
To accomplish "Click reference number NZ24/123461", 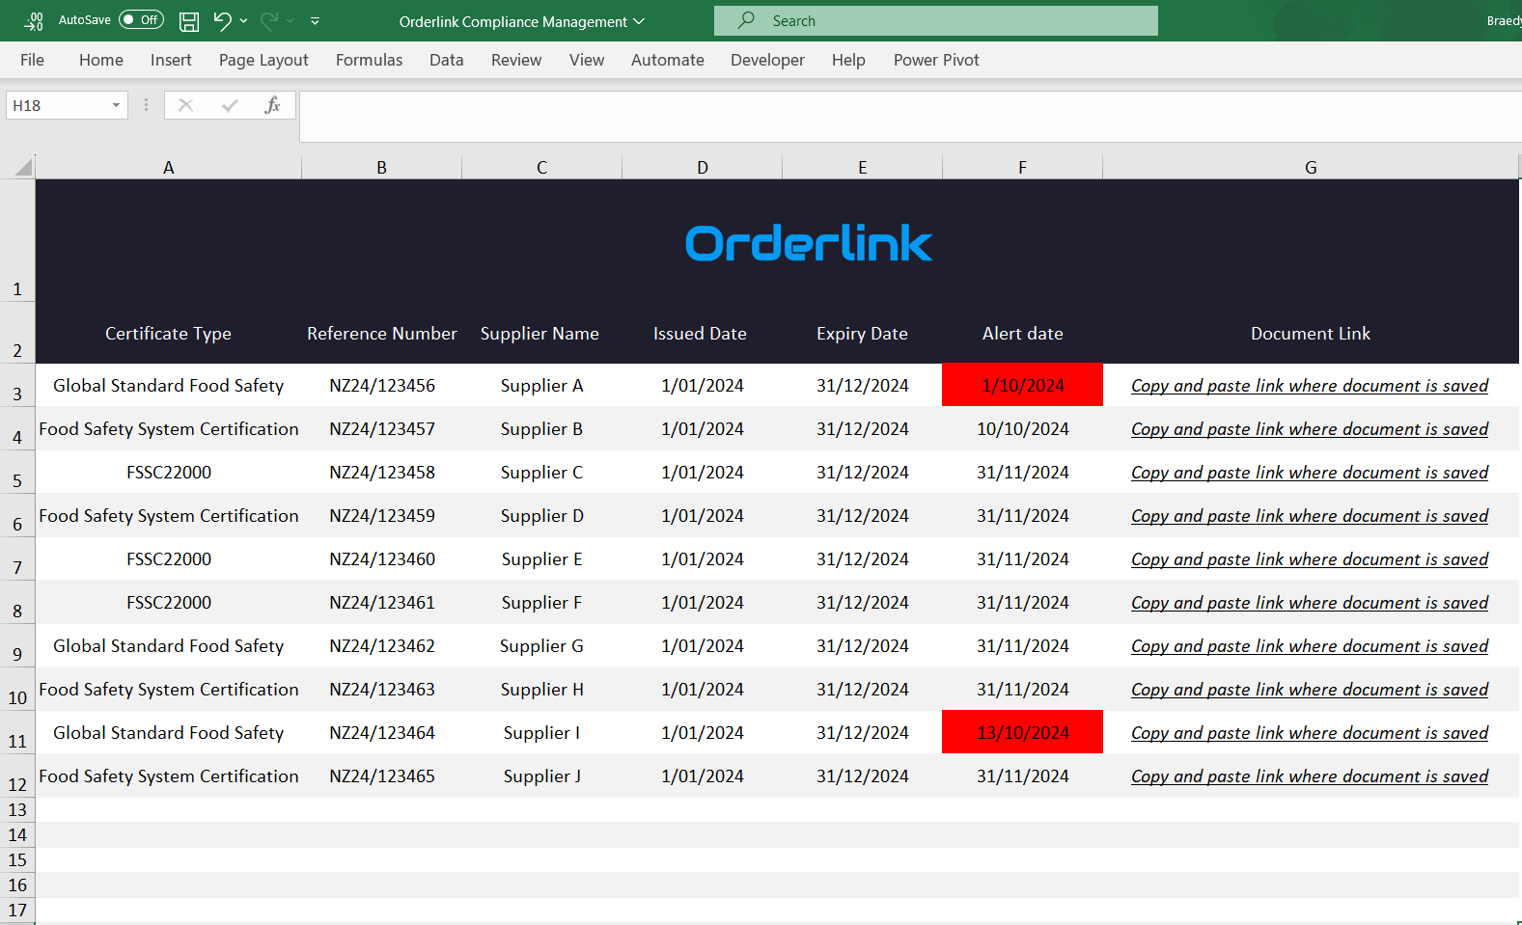I will pyautogui.click(x=382, y=603).
